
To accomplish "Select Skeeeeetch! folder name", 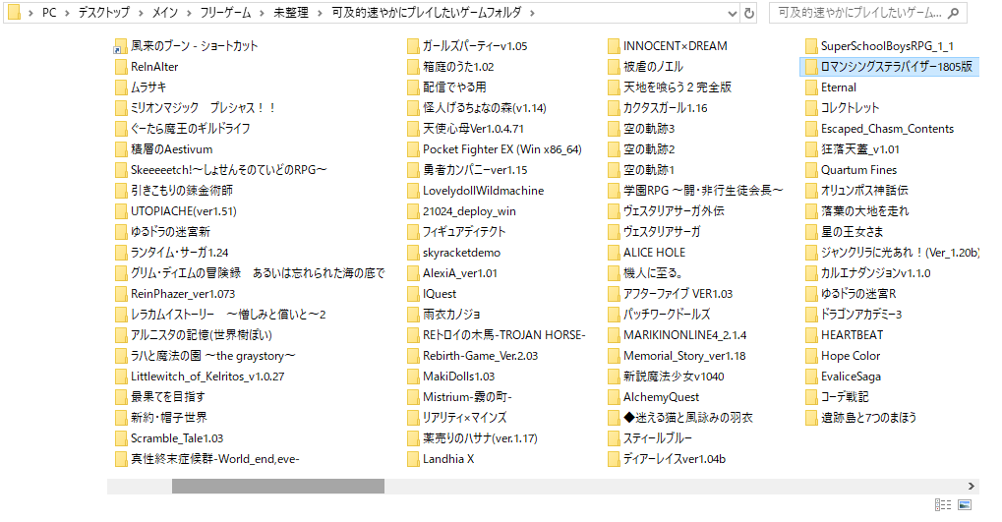I will coord(229,170).
